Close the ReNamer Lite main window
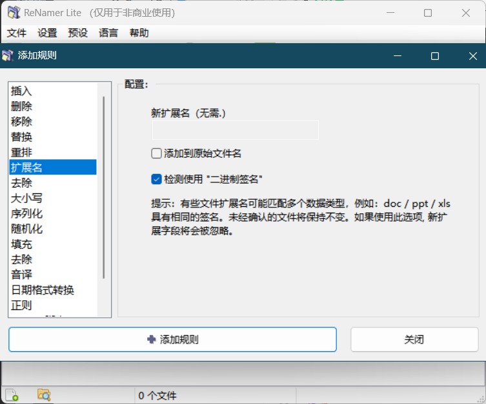This screenshot has width=486, height=404. 466,13
